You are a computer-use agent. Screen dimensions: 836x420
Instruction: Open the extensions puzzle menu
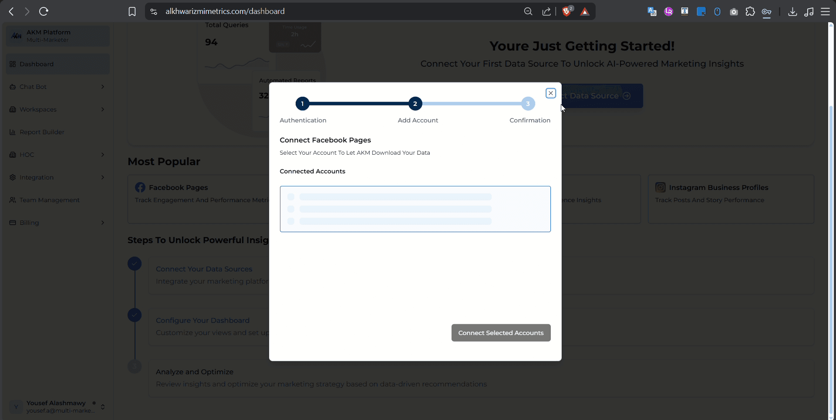coord(750,12)
